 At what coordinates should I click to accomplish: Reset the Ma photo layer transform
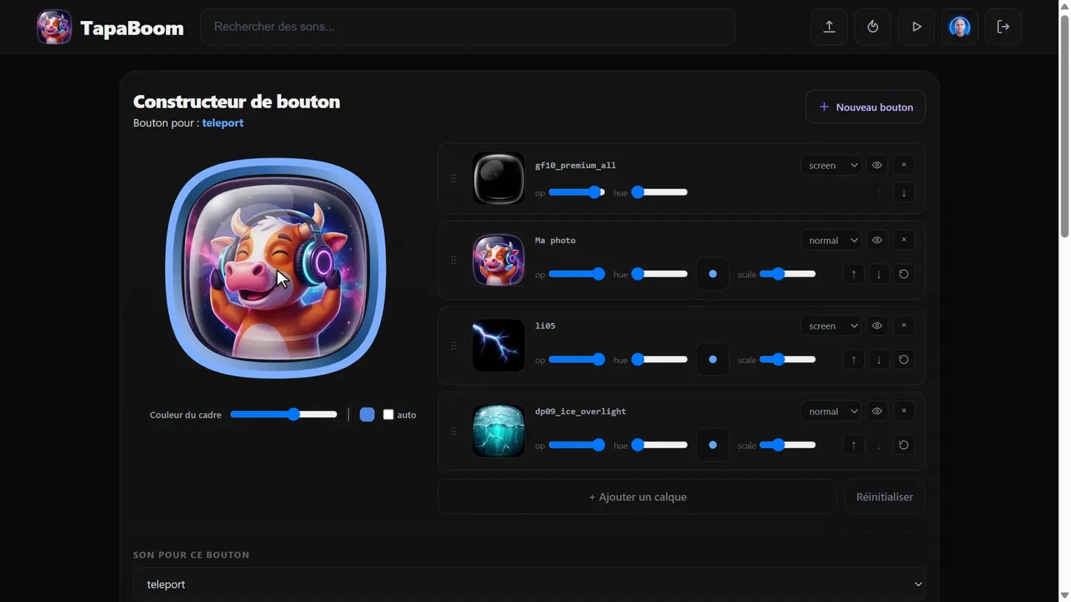click(904, 274)
